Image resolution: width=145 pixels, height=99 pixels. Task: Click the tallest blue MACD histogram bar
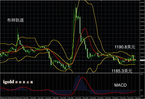[x=79, y=82]
